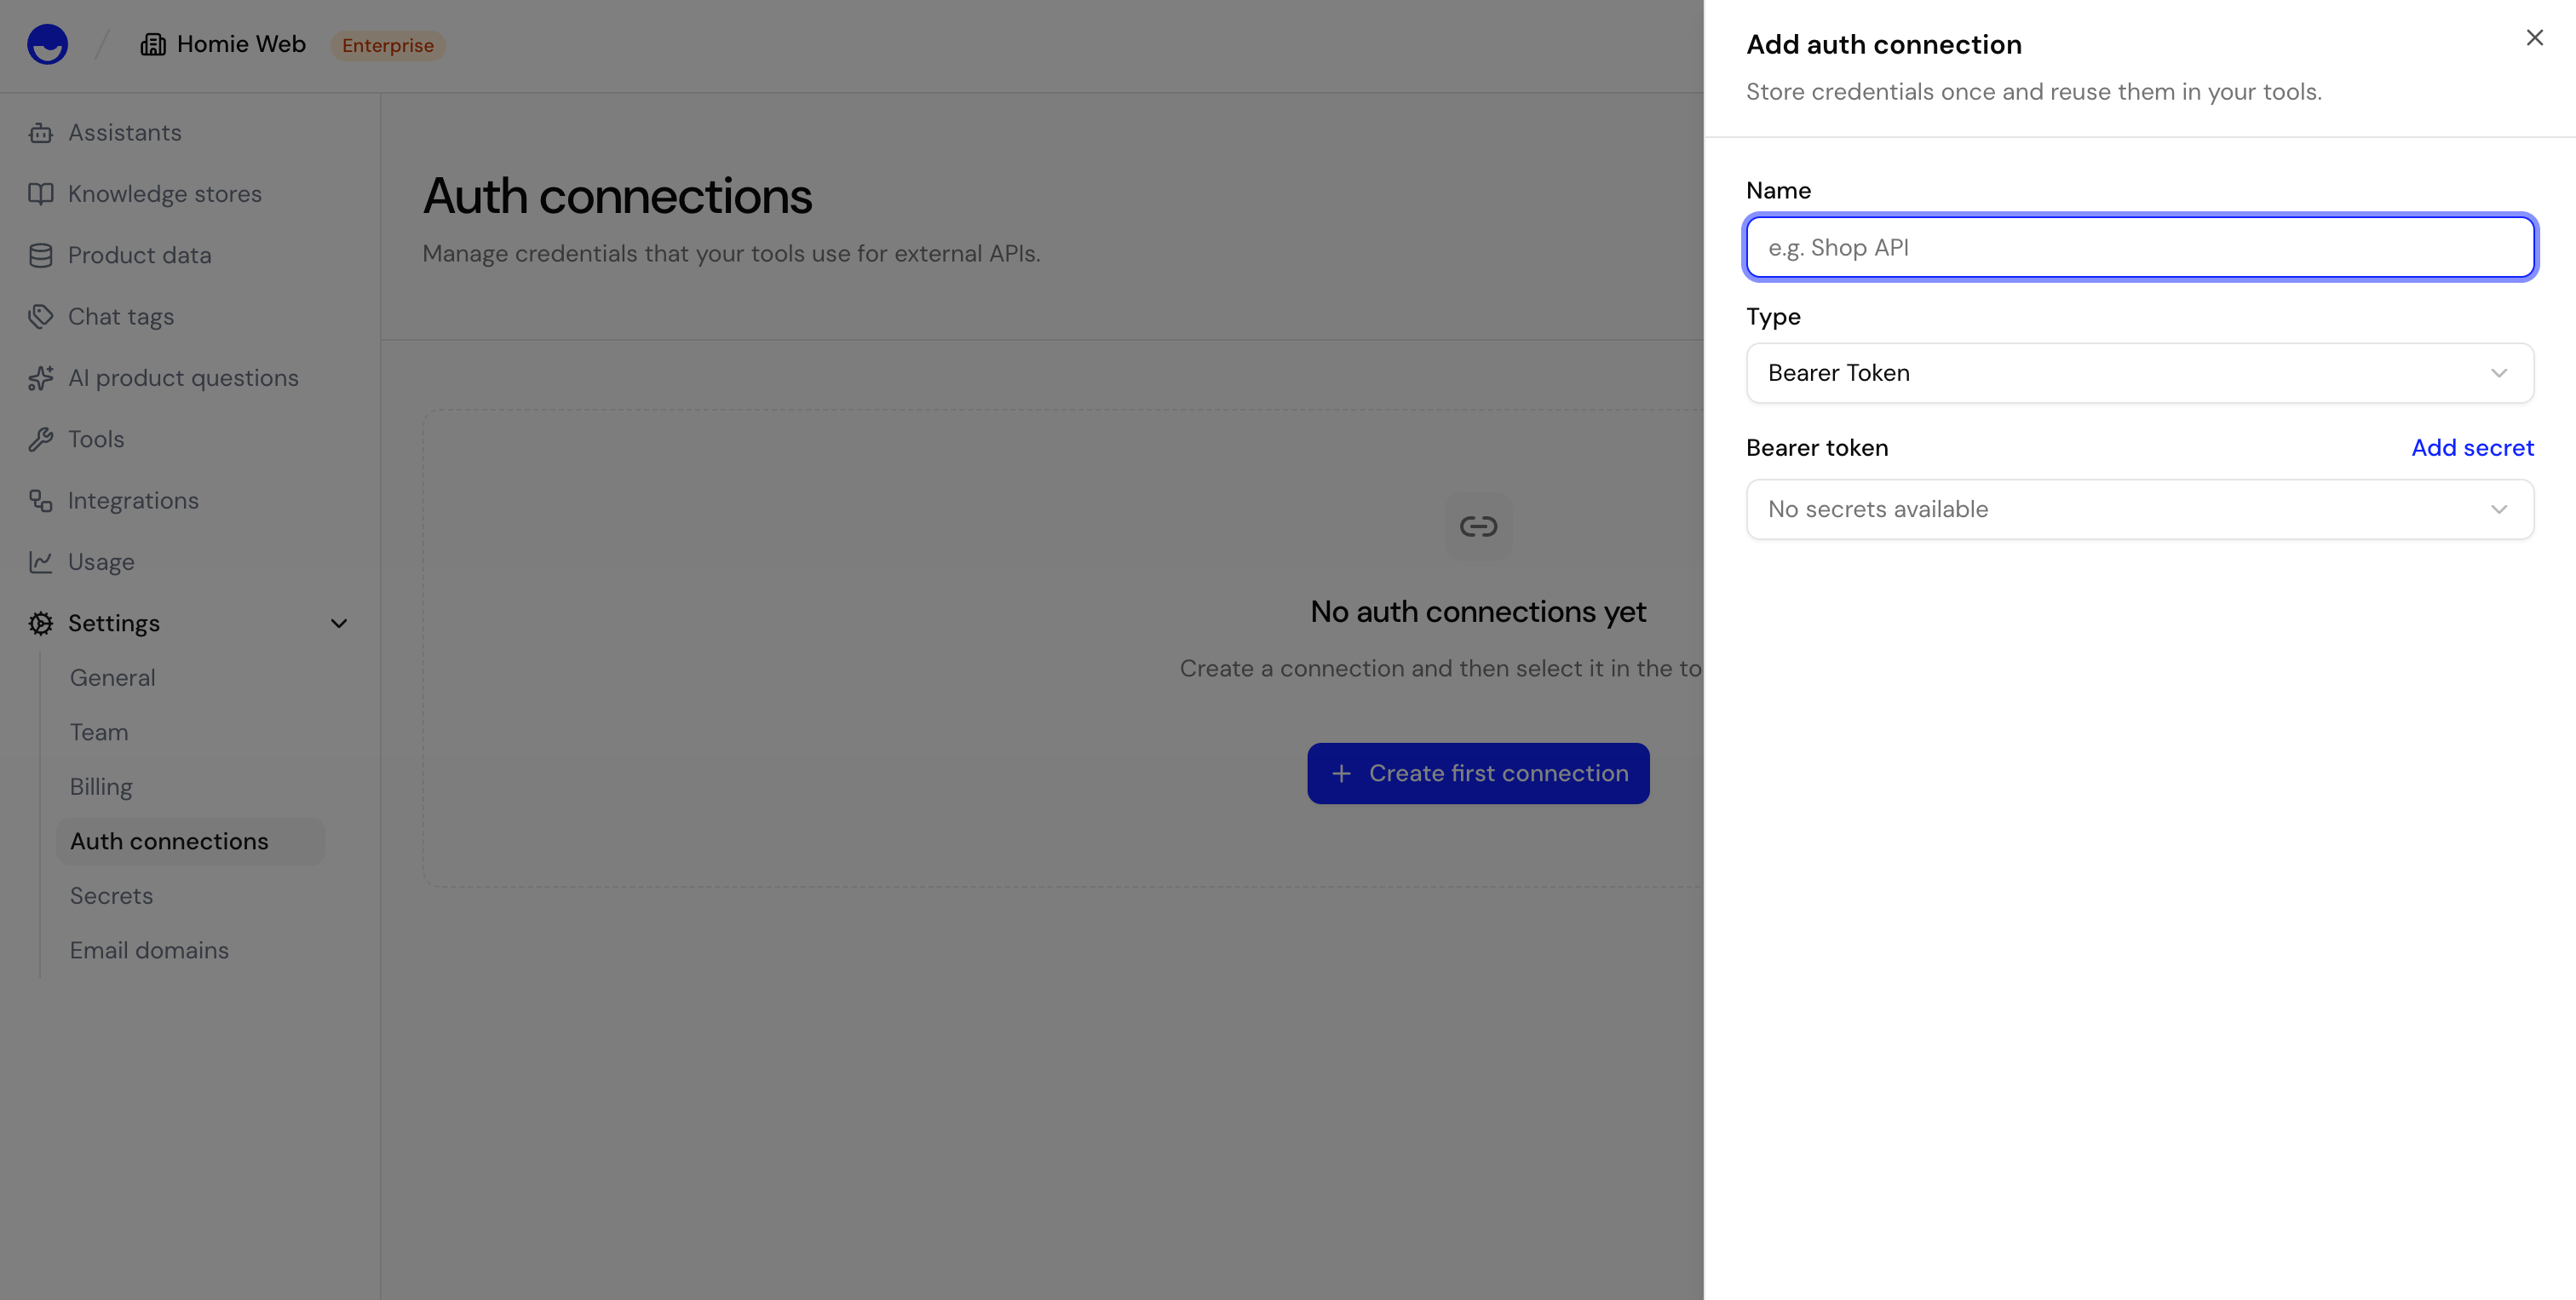Screen dimensions: 2576x1300
Task: Open the Secrets settings page
Action: (112, 896)
